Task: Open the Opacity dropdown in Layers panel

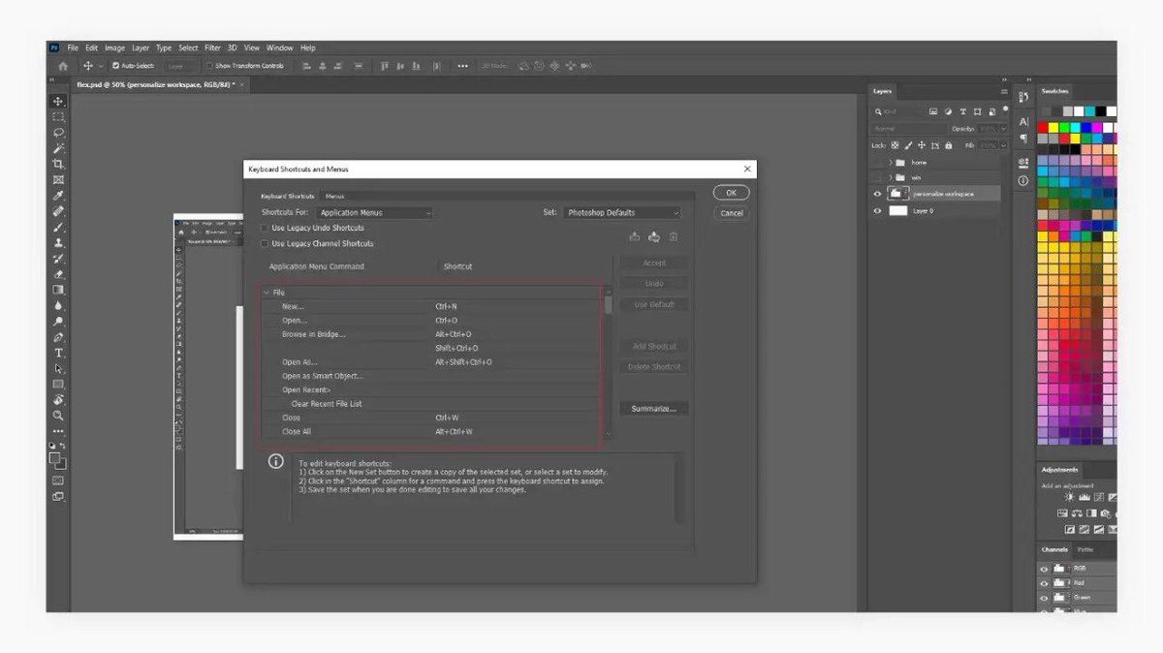Action: tap(1004, 128)
